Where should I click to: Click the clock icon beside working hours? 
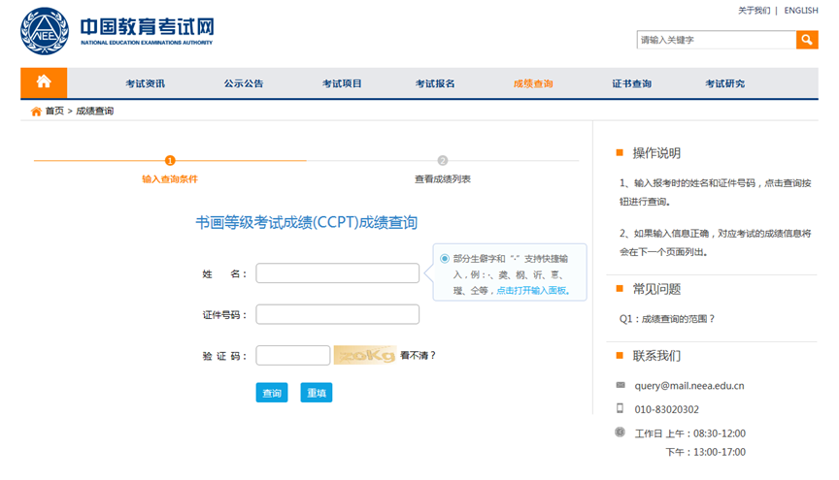(620, 432)
